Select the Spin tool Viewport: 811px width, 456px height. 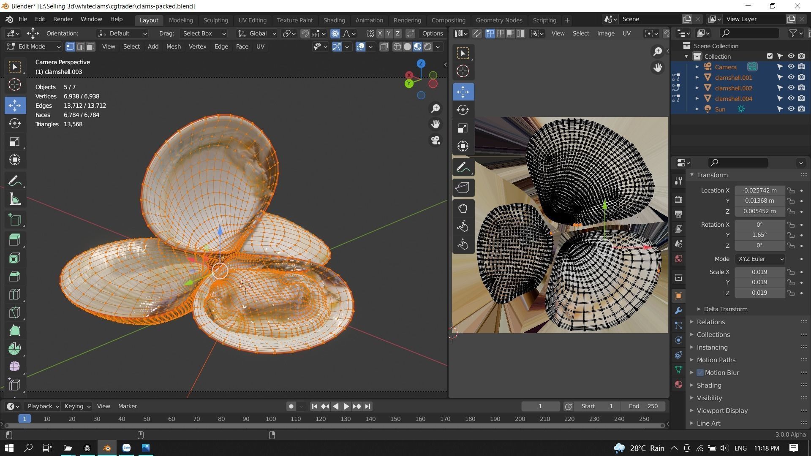click(15, 349)
